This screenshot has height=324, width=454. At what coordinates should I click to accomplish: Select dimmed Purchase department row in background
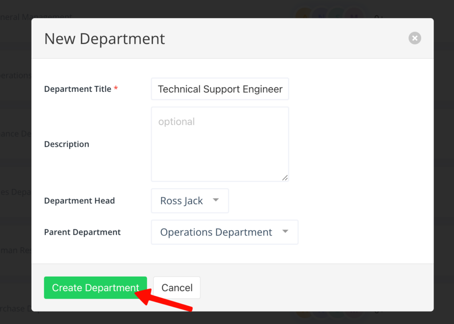16,308
